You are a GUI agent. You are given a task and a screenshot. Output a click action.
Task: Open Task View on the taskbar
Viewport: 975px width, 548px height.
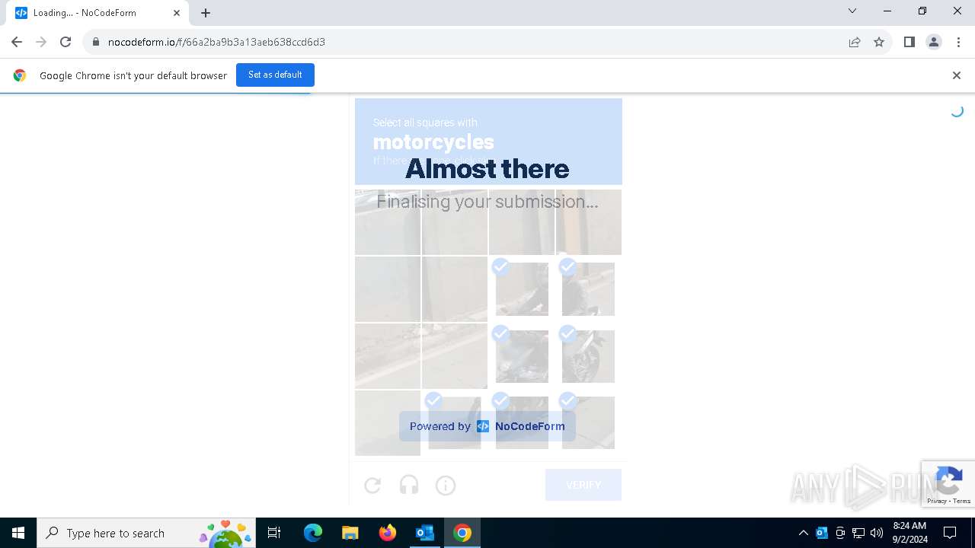click(274, 533)
